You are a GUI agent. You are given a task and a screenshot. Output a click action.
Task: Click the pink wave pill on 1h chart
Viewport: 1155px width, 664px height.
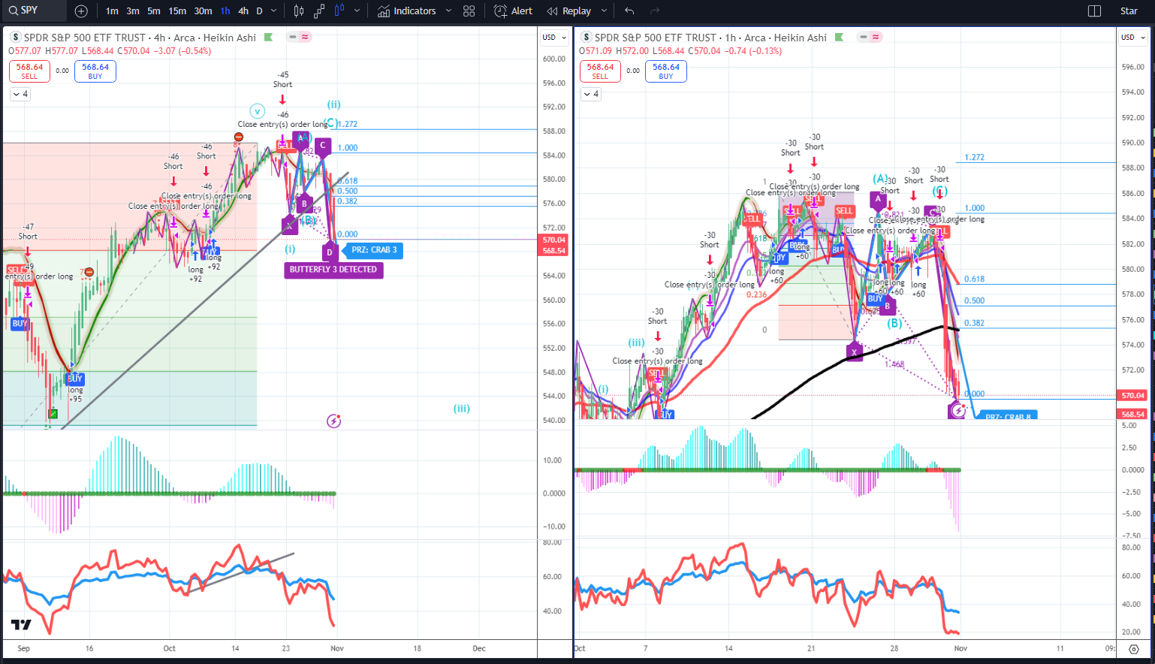tap(876, 37)
